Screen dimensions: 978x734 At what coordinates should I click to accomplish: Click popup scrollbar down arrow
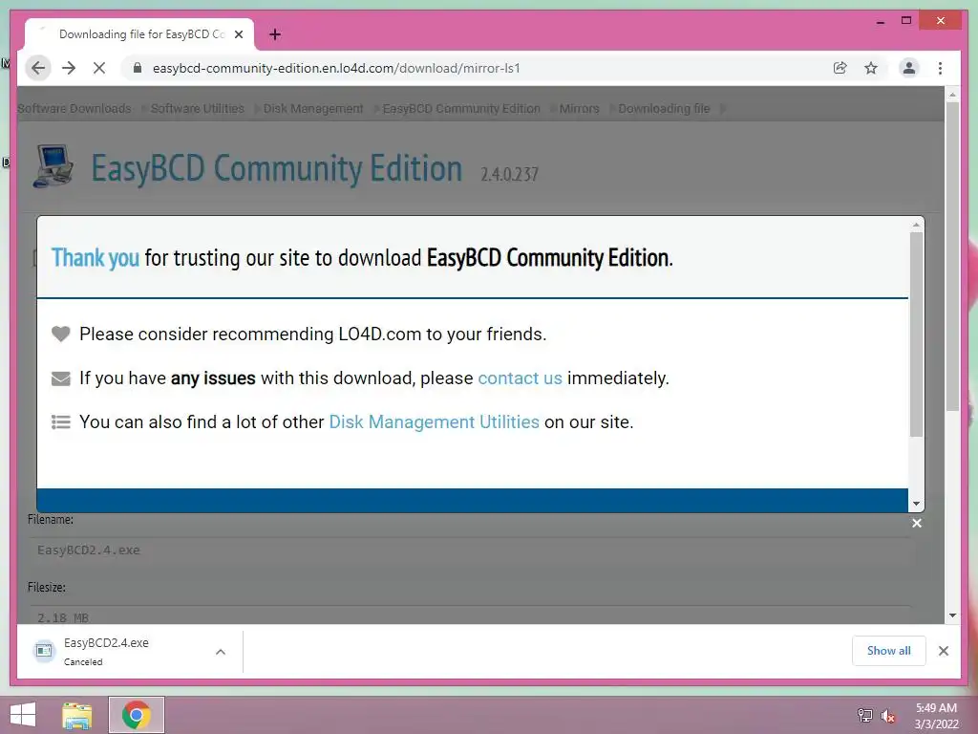click(916, 504)
